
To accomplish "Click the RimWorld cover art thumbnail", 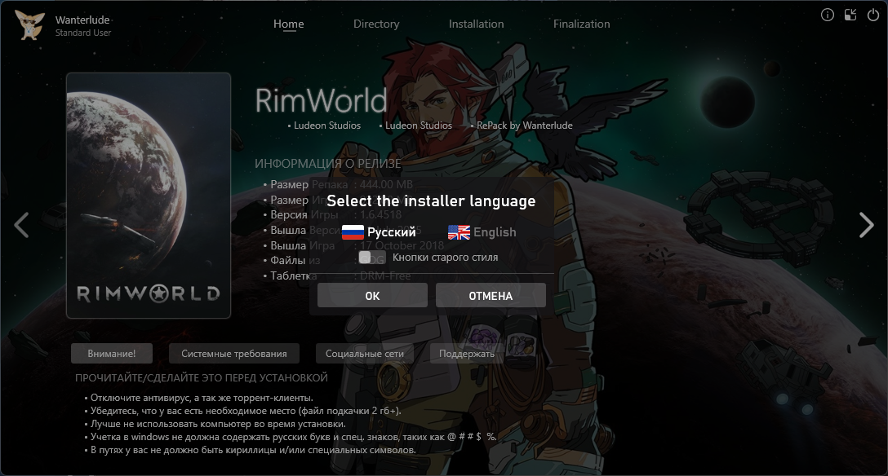I will 149,196.
